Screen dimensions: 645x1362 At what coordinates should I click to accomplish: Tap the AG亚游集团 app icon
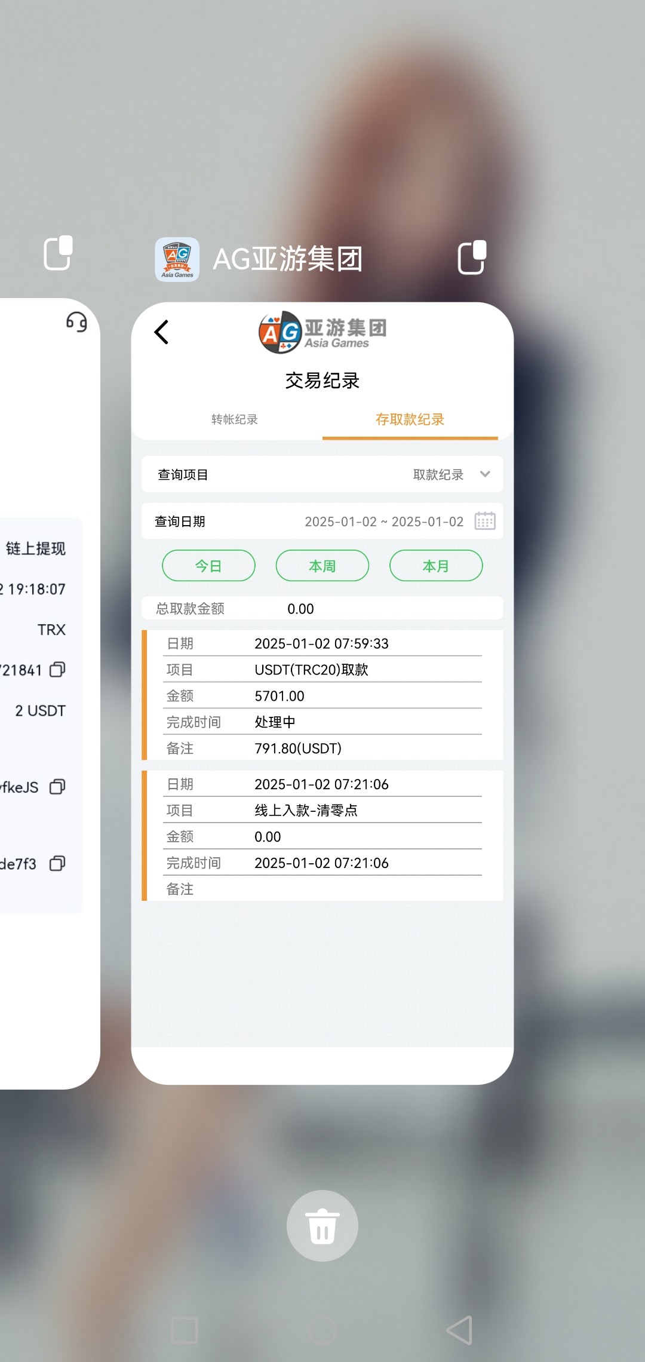[177, 259]
